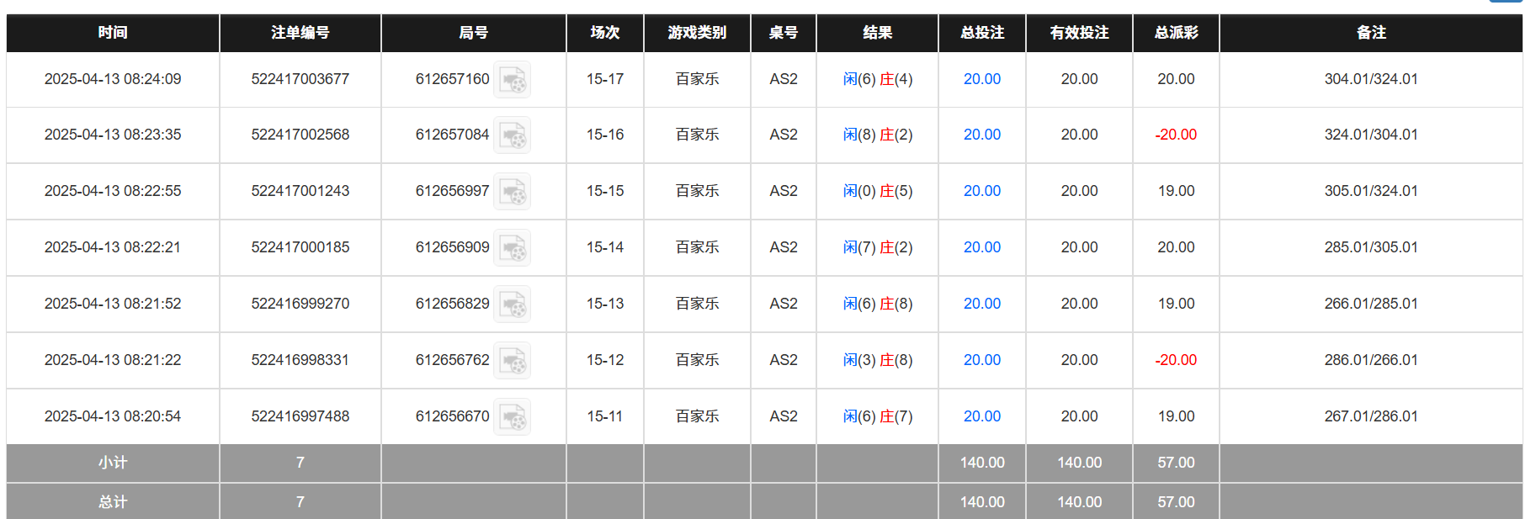
Task: Click the 总派彩 column header
Action: click(1175, 33)
